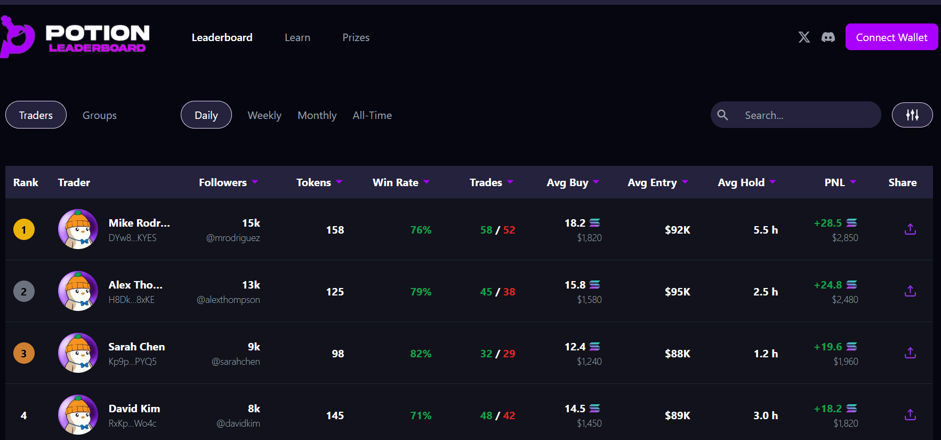Open Mike Rodr... trader name
This screenshot has width=941, height=440.
139,223
